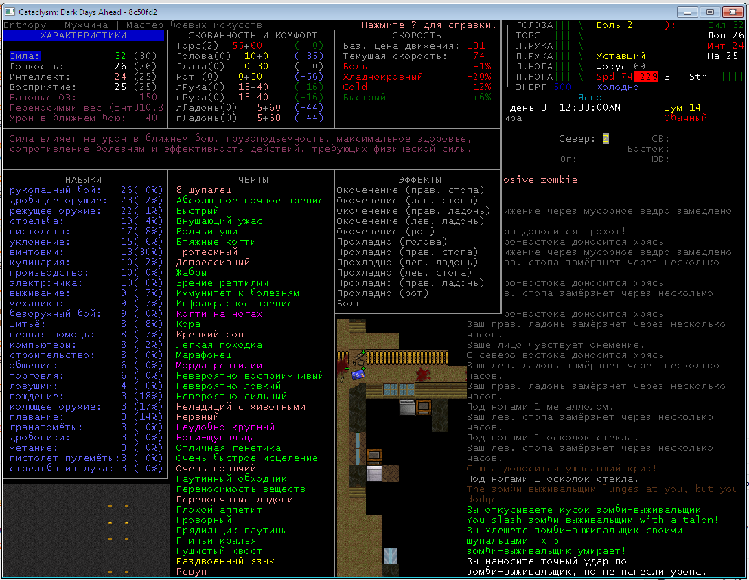Select the дробящее оружие skill

[x=86, y=201]
